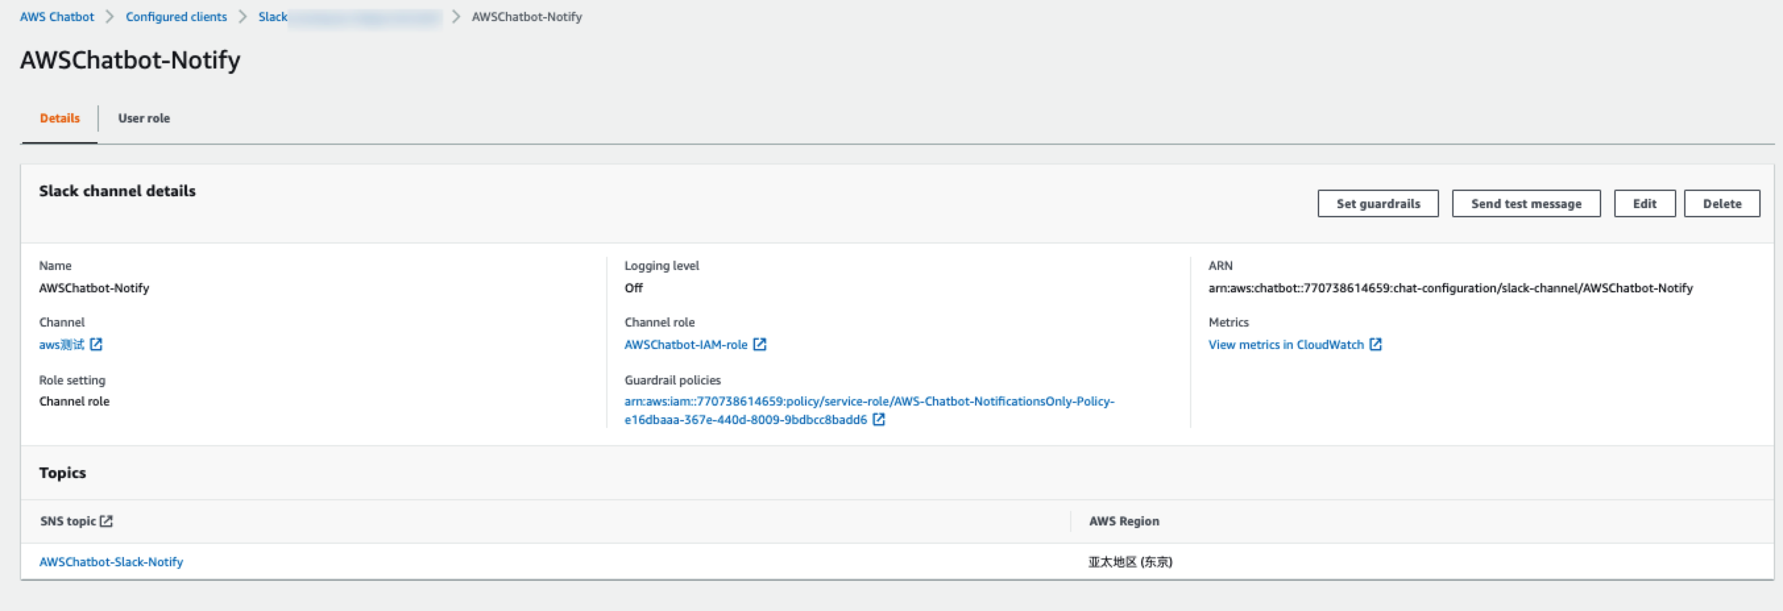Screen dimensions: 1783x611
Task: Switch to the User role tab
Action: coord(144,119)
